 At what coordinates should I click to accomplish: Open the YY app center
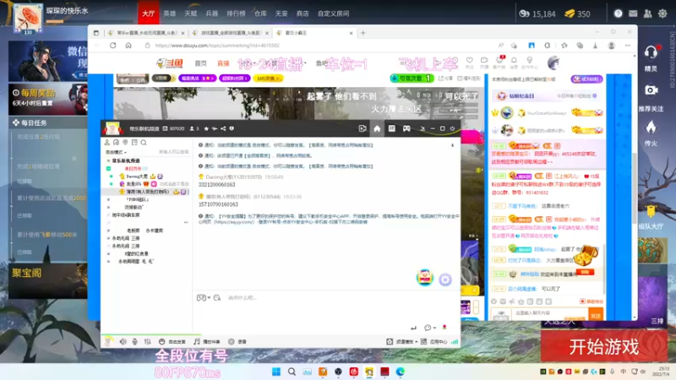(433, 341)
